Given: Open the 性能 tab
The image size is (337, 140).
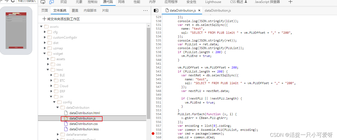Looking at the screenshot, I should [137, 2].
